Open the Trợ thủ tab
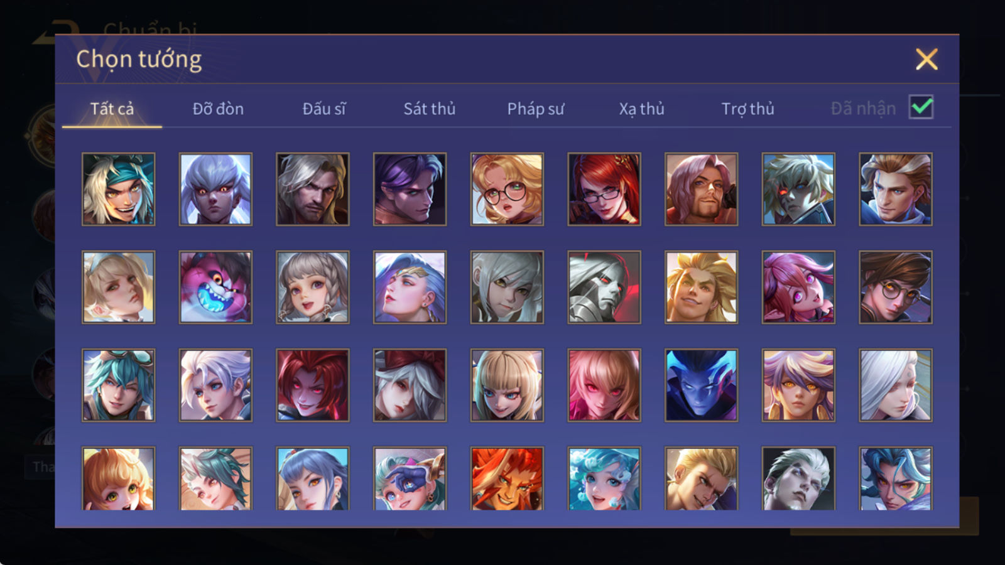The width and height of the screenshot is (1005, 565). [x=747, y=109]
